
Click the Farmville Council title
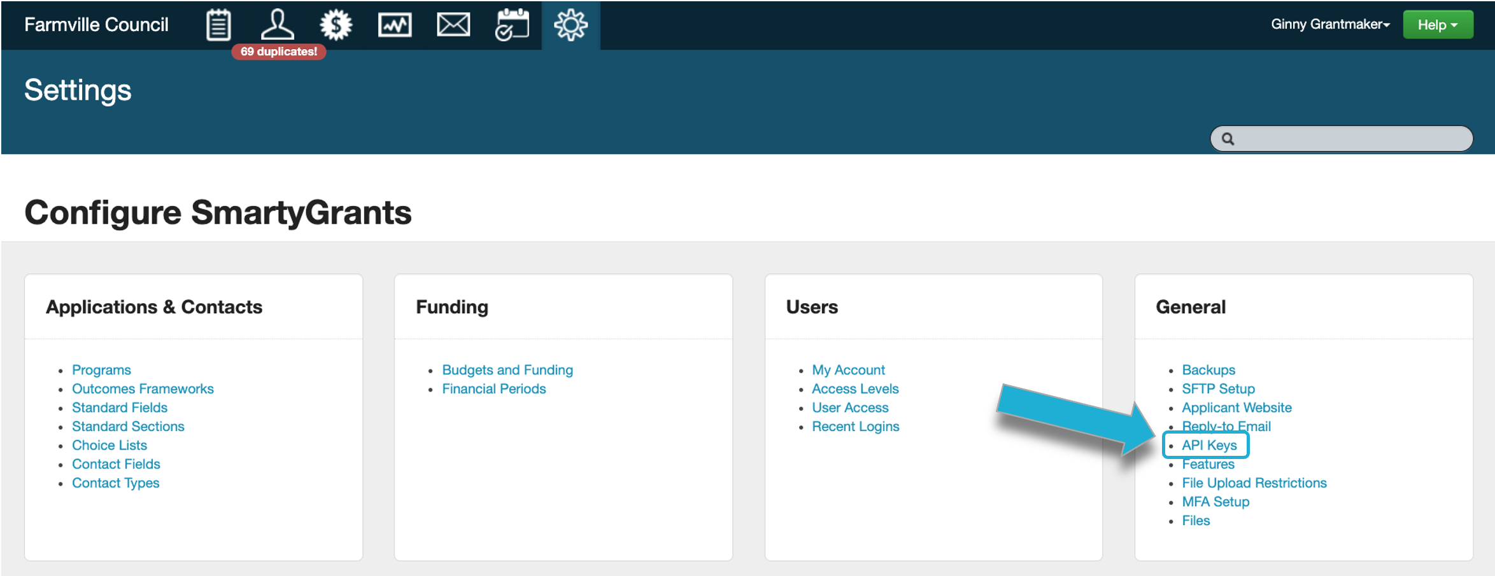click(x=96, y=25)
